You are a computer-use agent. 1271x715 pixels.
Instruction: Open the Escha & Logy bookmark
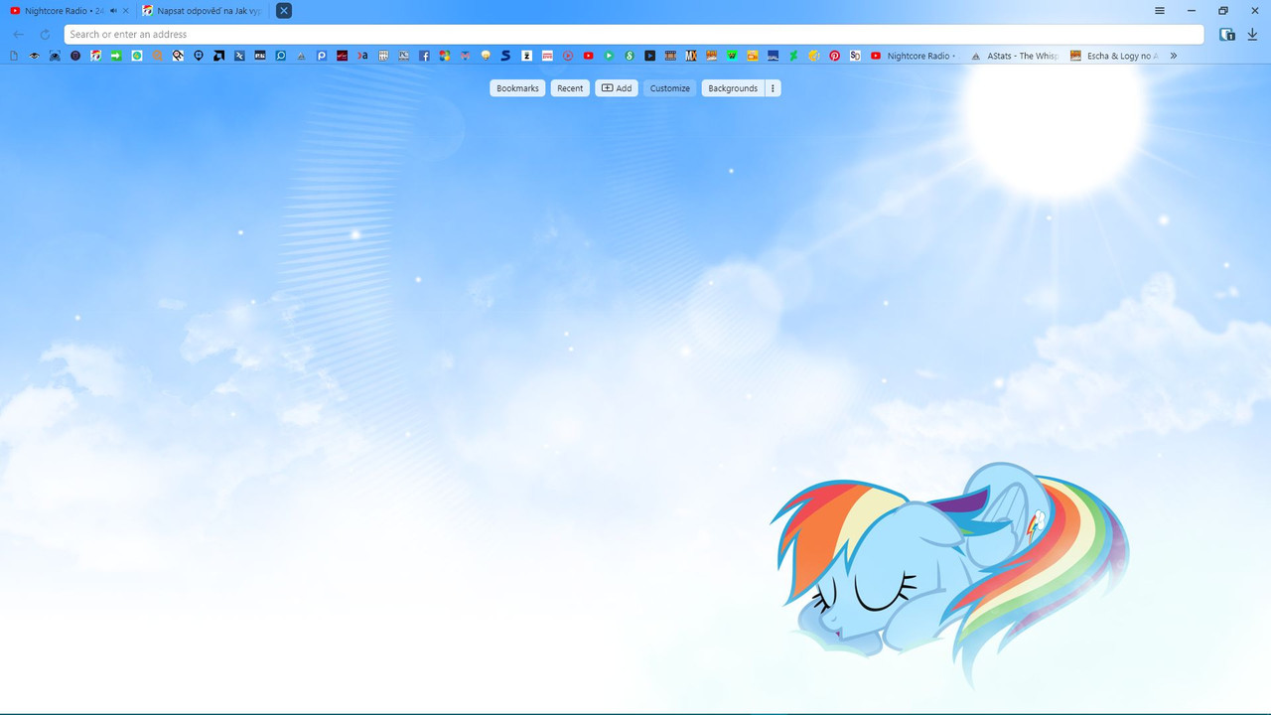[1114, 56]
